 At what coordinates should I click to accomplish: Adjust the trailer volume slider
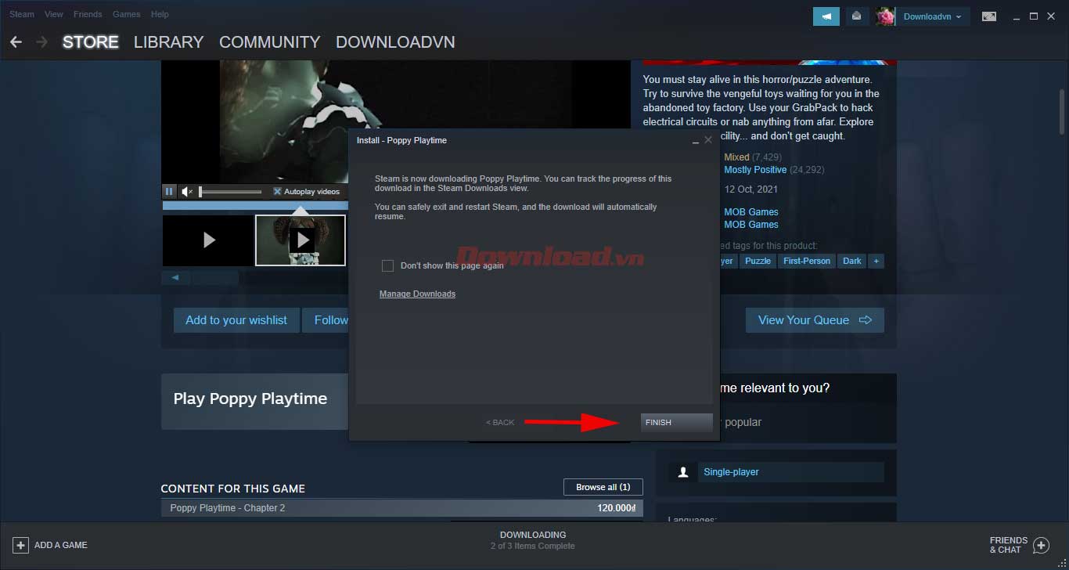click(x=230, y=192)
